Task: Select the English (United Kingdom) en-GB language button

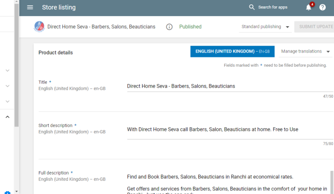Action: (x=232, y=52)
